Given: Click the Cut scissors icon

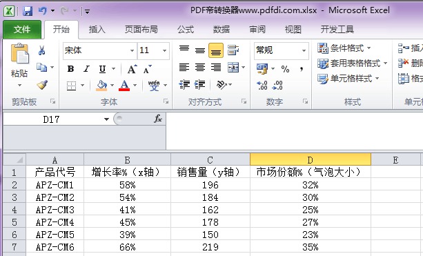Looking at the screenshot, I should 41,50.
